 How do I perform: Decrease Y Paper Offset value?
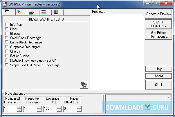click(79, 110)
